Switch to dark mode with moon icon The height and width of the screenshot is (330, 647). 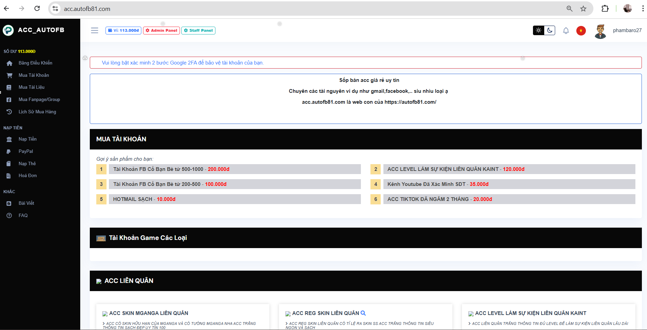point(550,30)
